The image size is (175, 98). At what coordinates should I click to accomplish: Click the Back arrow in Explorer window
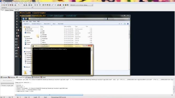point(24,19)
